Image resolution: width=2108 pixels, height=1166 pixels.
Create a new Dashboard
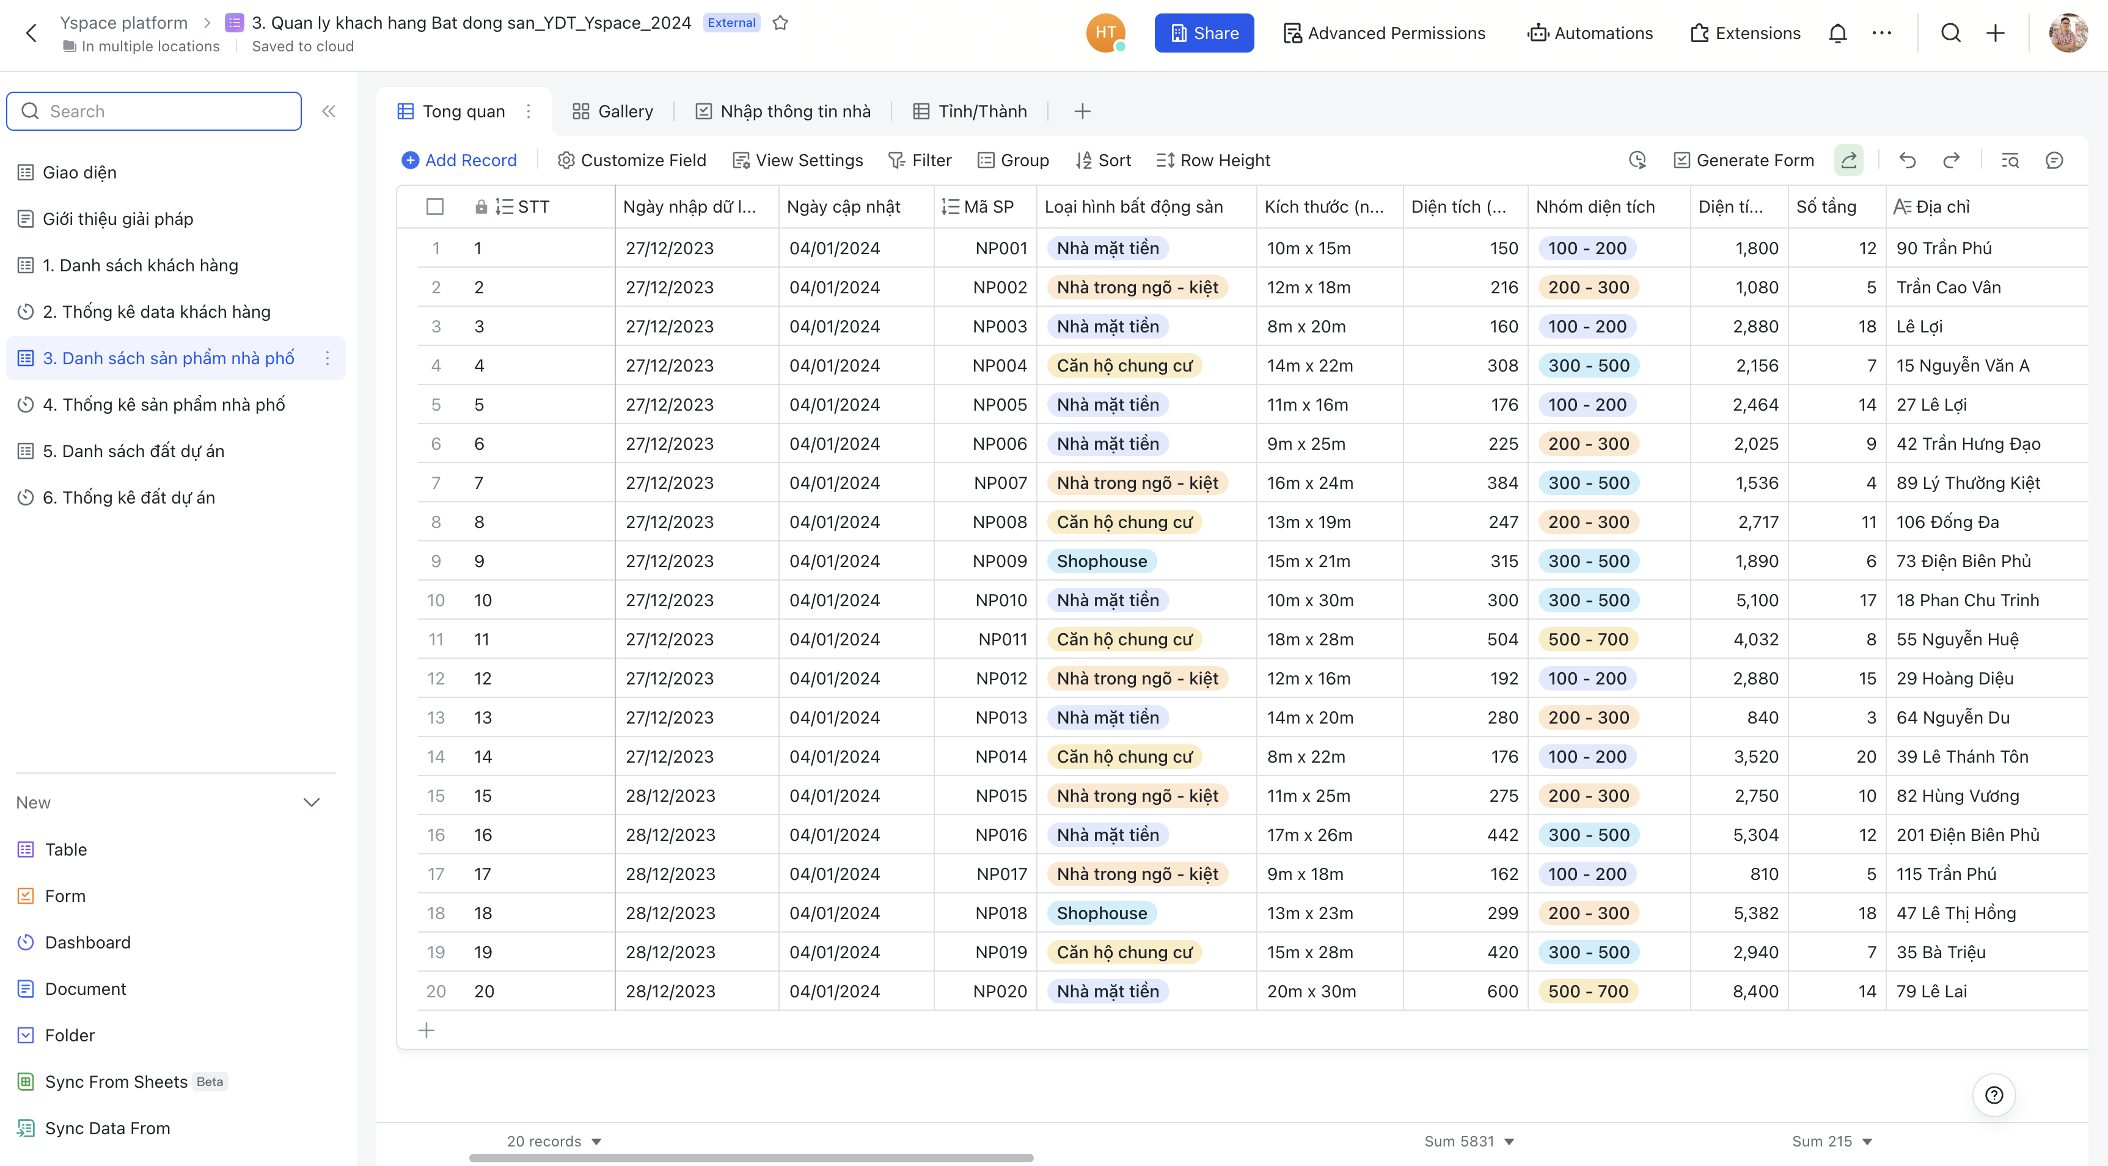coord(75,942)
